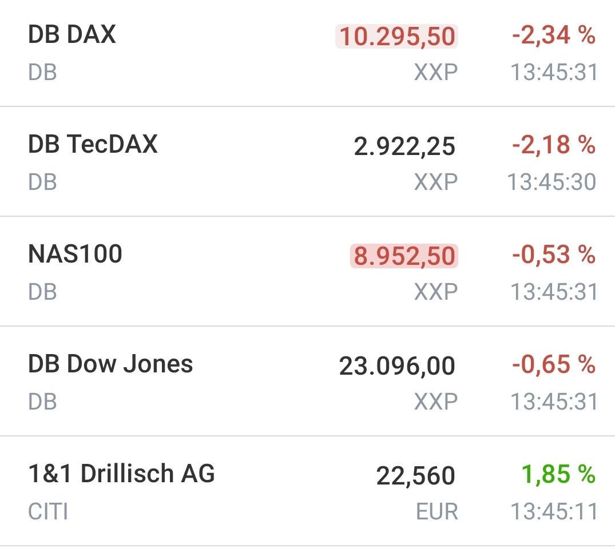The image size is (615, 548).
Task: Open the 1&1 Drillisch AG stock
Action: coord(121,474)
